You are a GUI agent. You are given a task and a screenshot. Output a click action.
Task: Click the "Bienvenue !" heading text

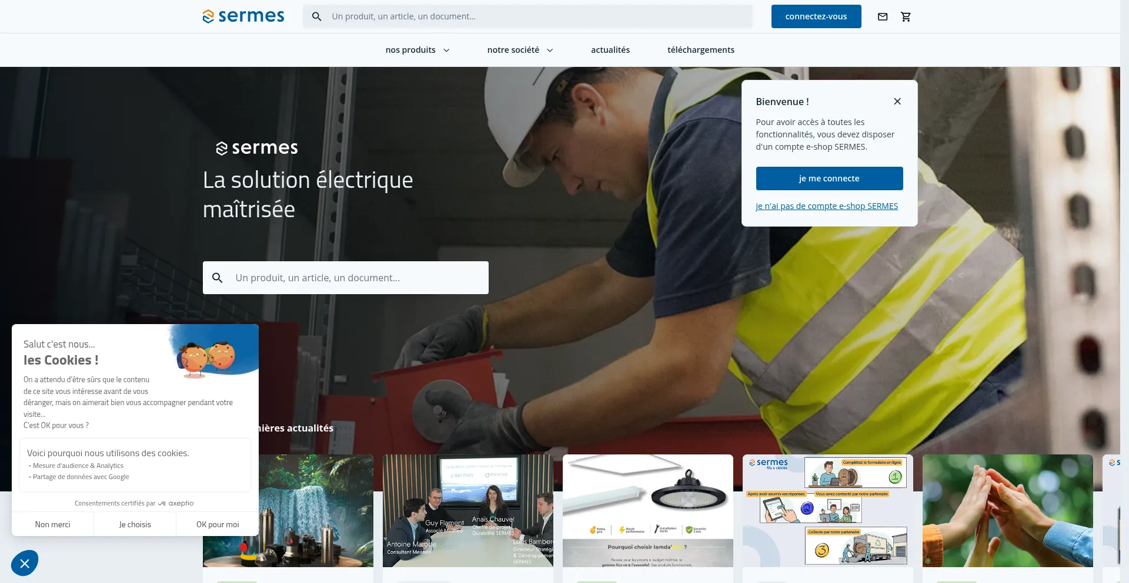(x=782, y=102)
